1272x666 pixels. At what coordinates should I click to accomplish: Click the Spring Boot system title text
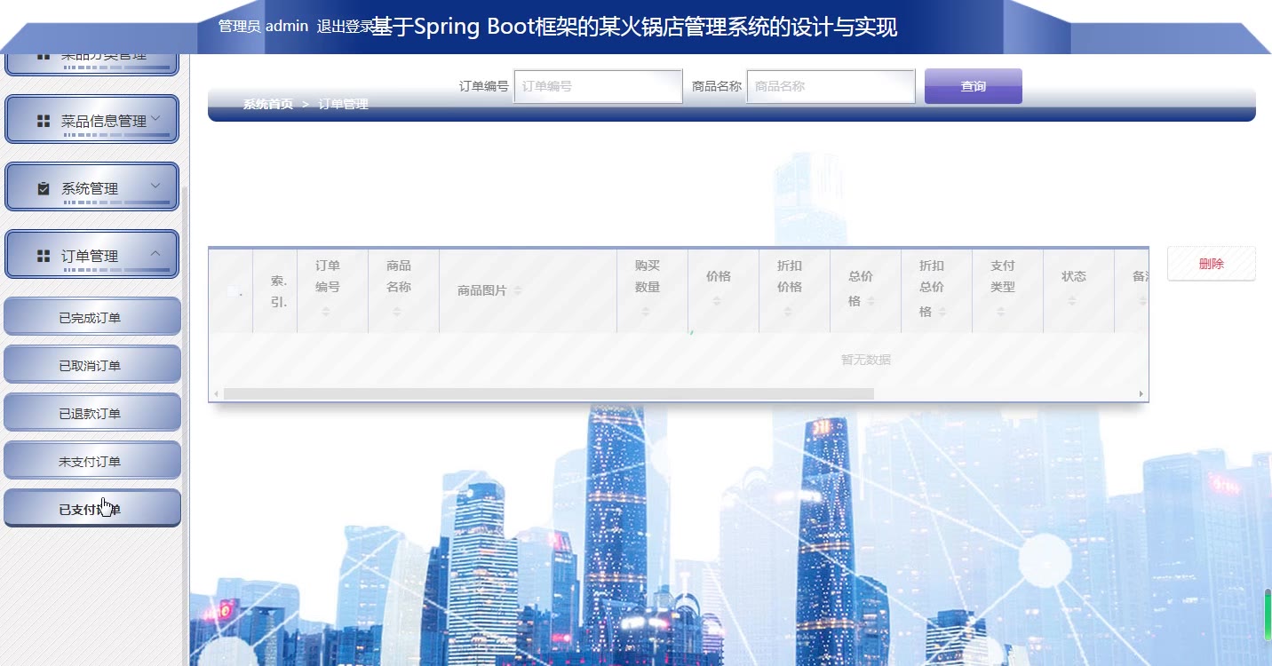pyautogui.click(x=634, y=28)
